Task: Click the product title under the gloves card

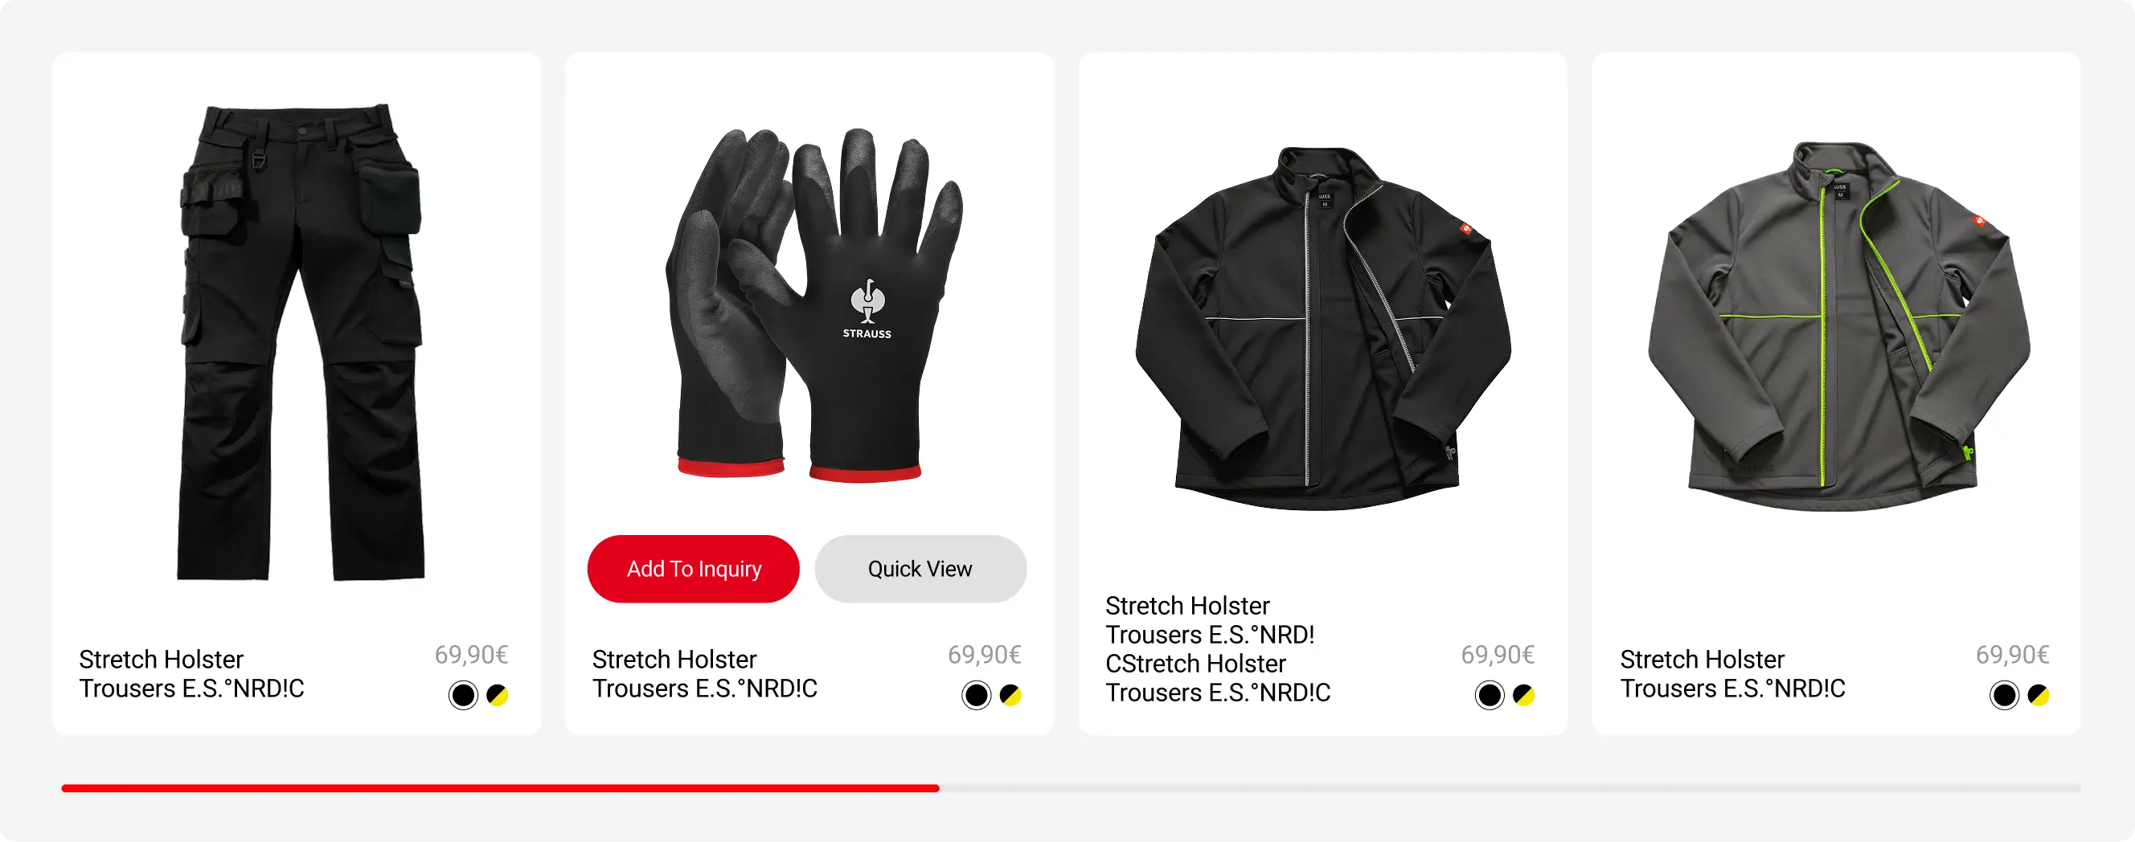Action: (x=704, y=674)
